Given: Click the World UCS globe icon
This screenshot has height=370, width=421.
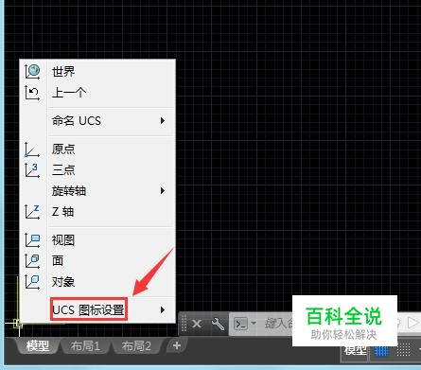Looking at the screenshot, I should pos(32,71).
